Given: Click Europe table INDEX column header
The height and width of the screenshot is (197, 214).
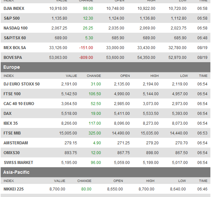Looking at the screenshot, I should [x=9, y=76].
